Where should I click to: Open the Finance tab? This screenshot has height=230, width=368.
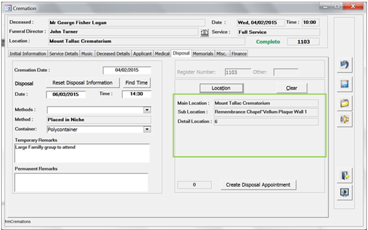239,53
